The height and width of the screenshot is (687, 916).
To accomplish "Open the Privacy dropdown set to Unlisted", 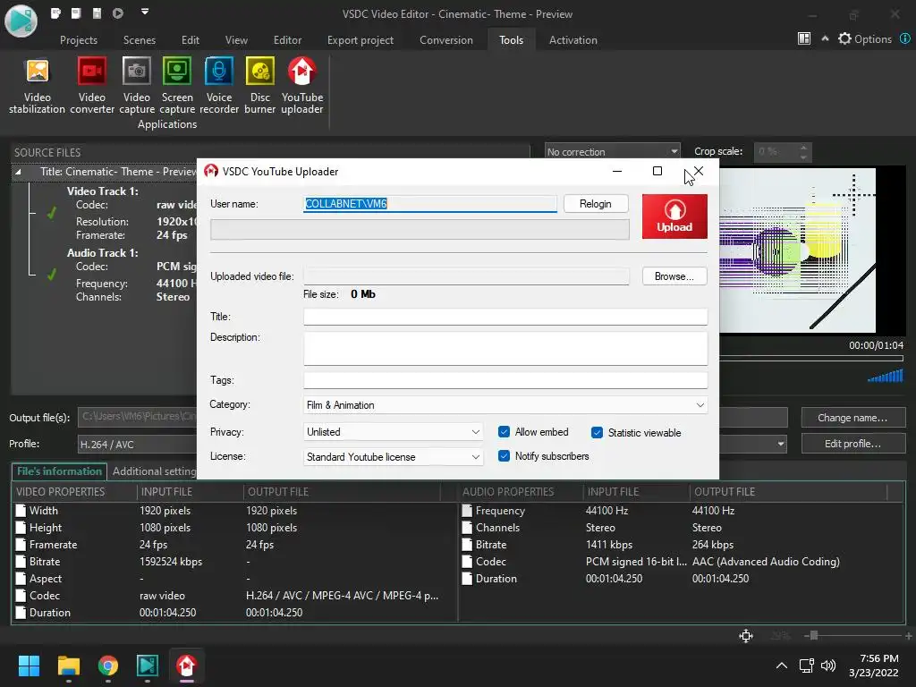I will pyautogui.click(x=393, y=432).
